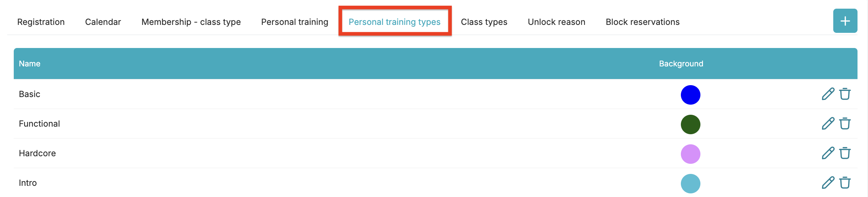Delete the Functional training type
This screenshot has width=868, height=197.
[845, 124]
